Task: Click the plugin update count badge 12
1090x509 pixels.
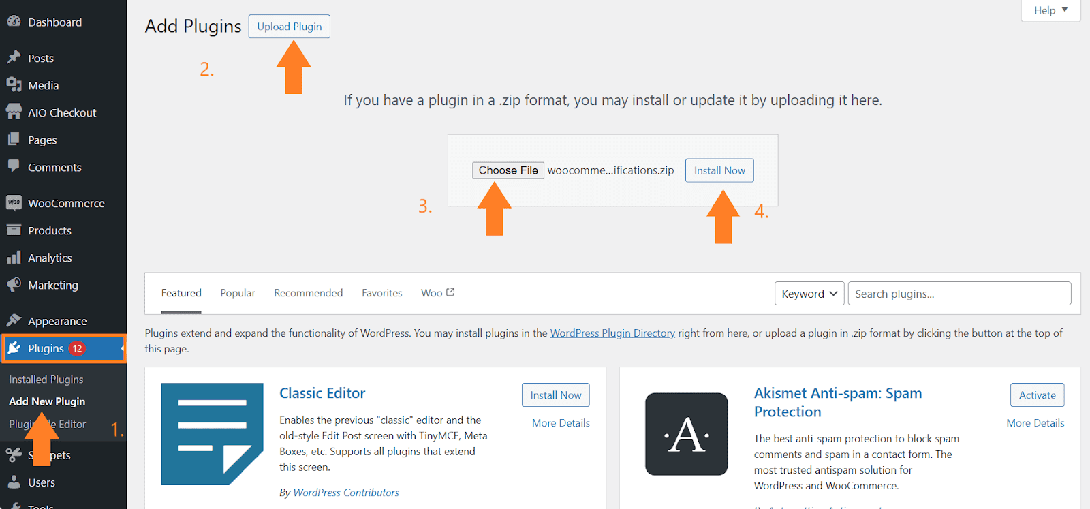Action: (77, 348)
